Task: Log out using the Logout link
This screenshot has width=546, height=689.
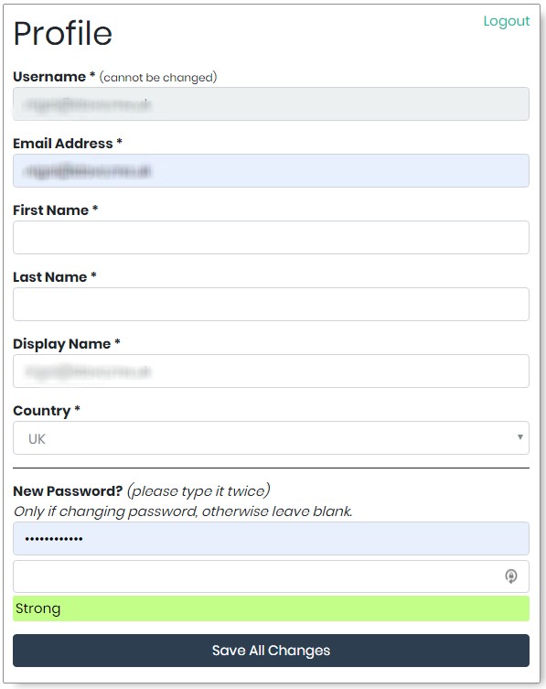Action: click(x=506, y=21)
